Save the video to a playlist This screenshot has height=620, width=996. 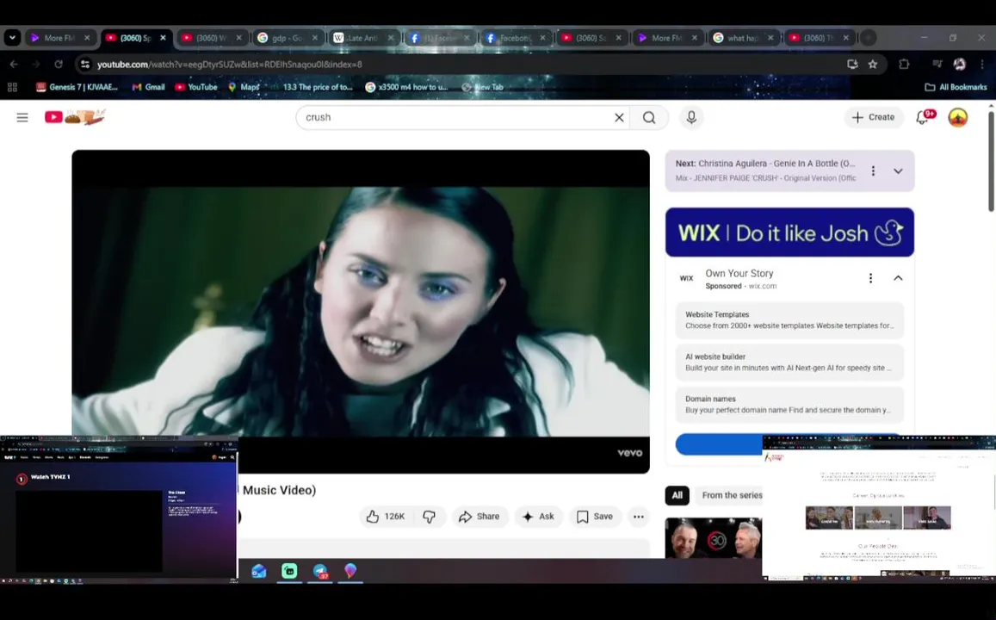pyautogui.click(x=595, y=517)
